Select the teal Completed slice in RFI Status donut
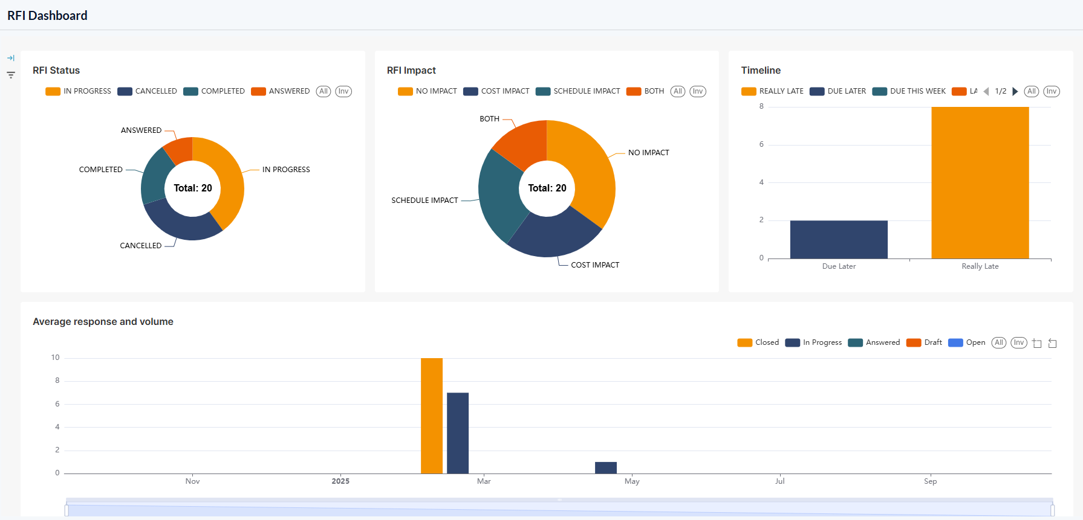This screenshot has width=1083, height=520. [x=155, y=176]
